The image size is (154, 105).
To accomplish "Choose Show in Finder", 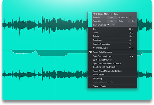I will click(x=112, y=86).
